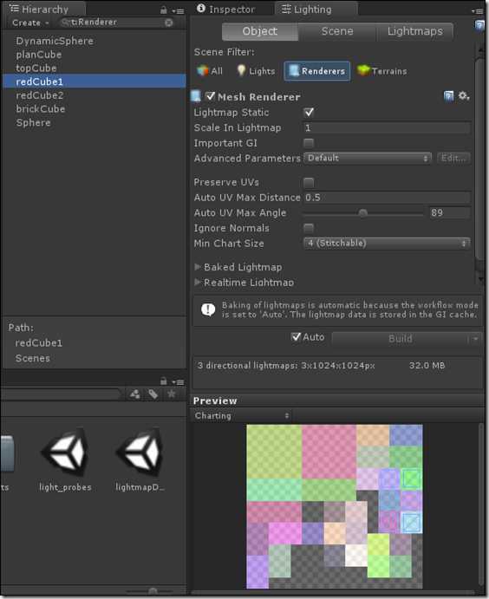Open Lighting window help icon at top right
The height and width of the screenshot is (599, 489).
coord(479,26)
